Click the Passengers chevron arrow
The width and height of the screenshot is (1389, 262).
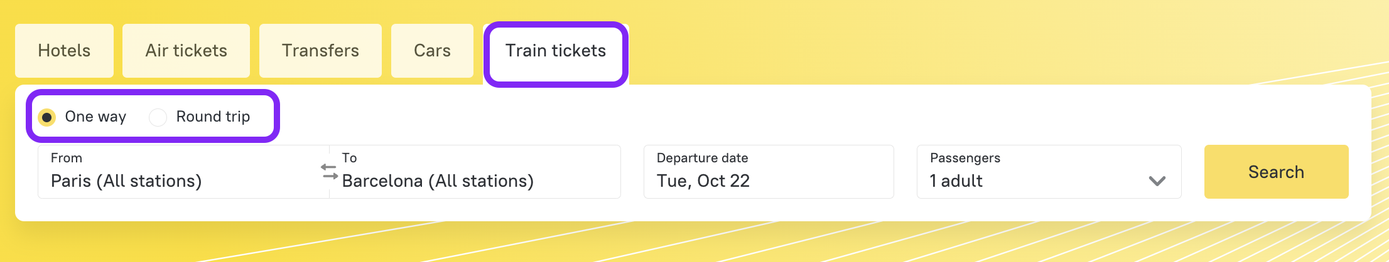pyautogui.click(x=1157, y=181)
